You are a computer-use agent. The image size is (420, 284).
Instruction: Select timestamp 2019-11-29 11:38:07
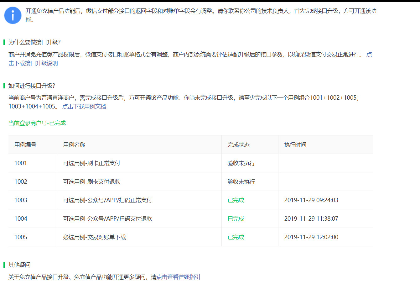click(311, 219)
